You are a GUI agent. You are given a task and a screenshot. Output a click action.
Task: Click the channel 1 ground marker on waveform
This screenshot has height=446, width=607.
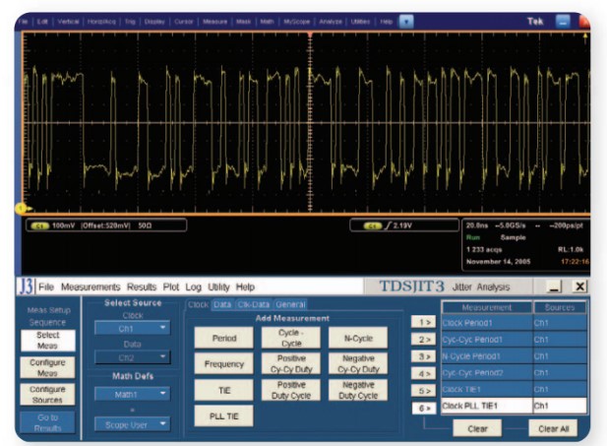[x=20, y=208]
